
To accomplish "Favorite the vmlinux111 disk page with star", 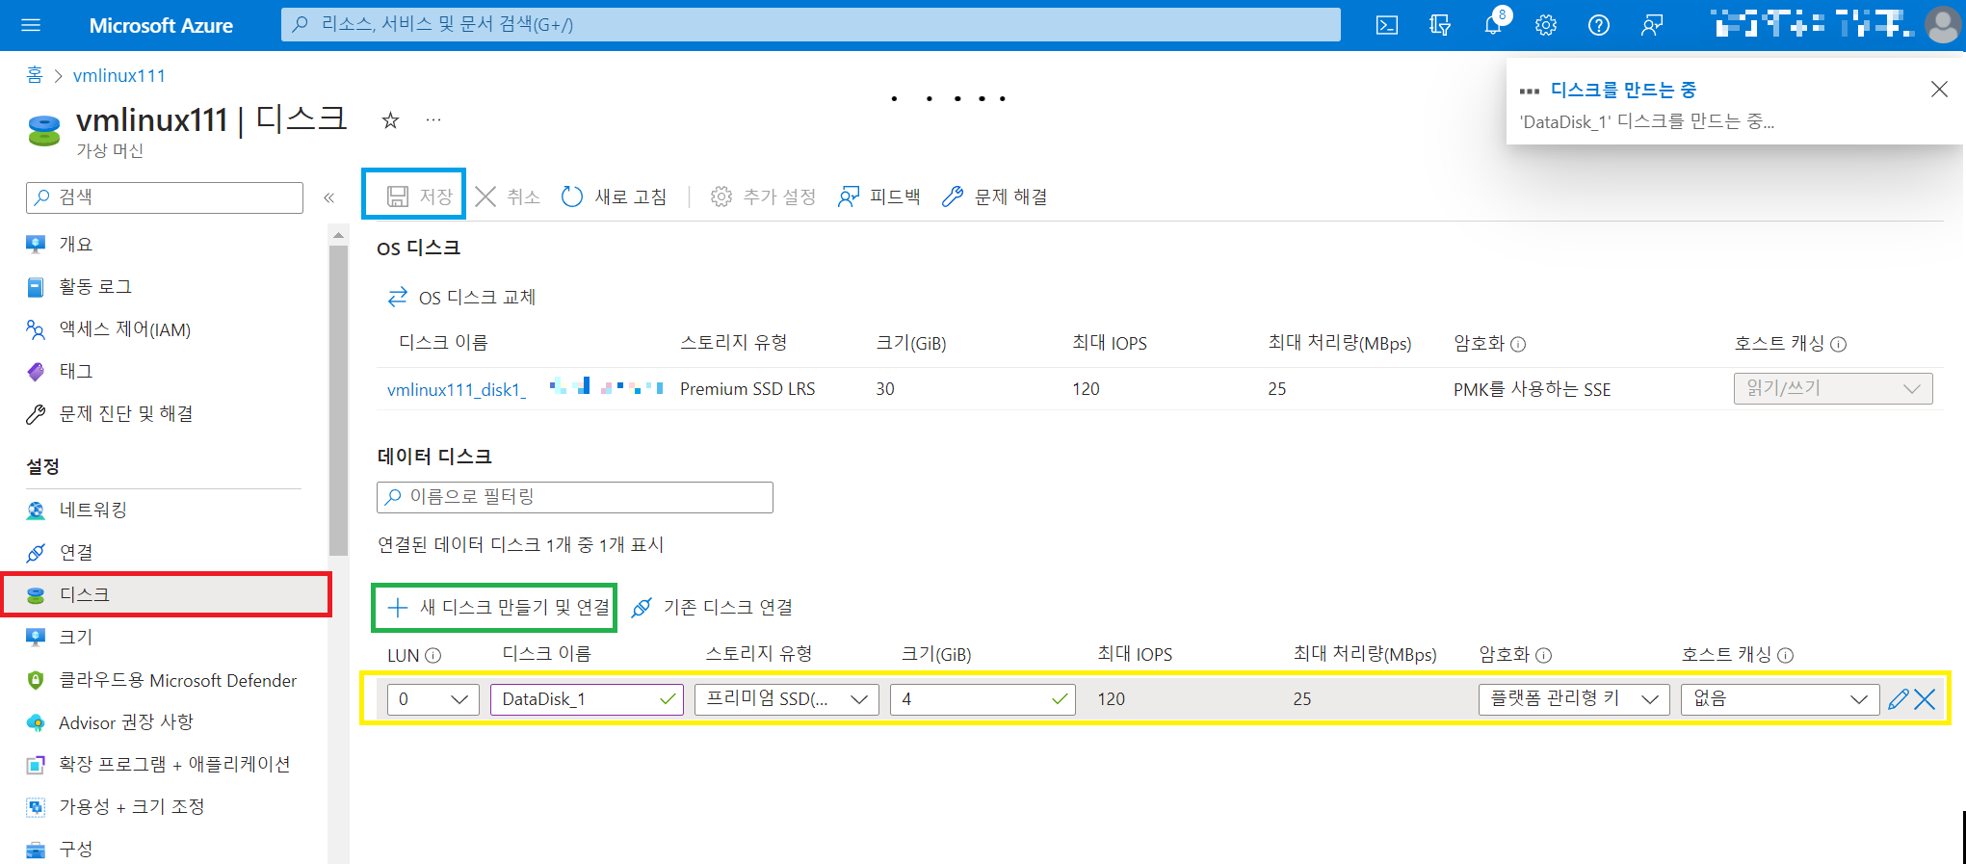I will pos(390,120).
